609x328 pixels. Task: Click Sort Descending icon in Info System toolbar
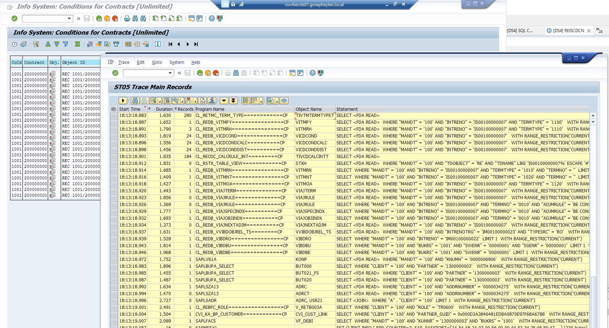tap(57, 44)
